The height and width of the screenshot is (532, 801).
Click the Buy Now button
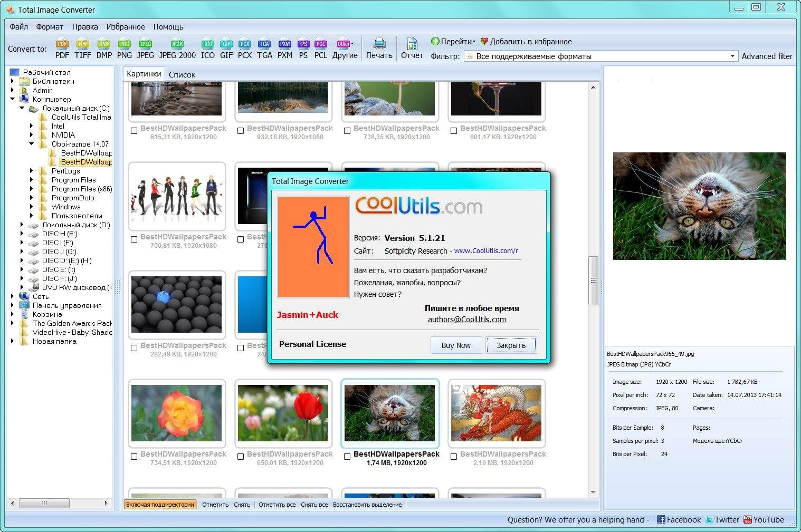coord(456,345)
